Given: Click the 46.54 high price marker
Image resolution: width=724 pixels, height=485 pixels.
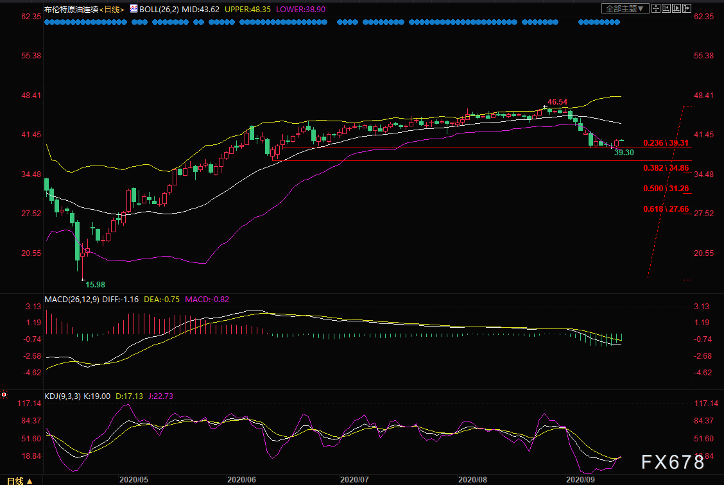Looking at the screenshot, I should click(557, 102).
